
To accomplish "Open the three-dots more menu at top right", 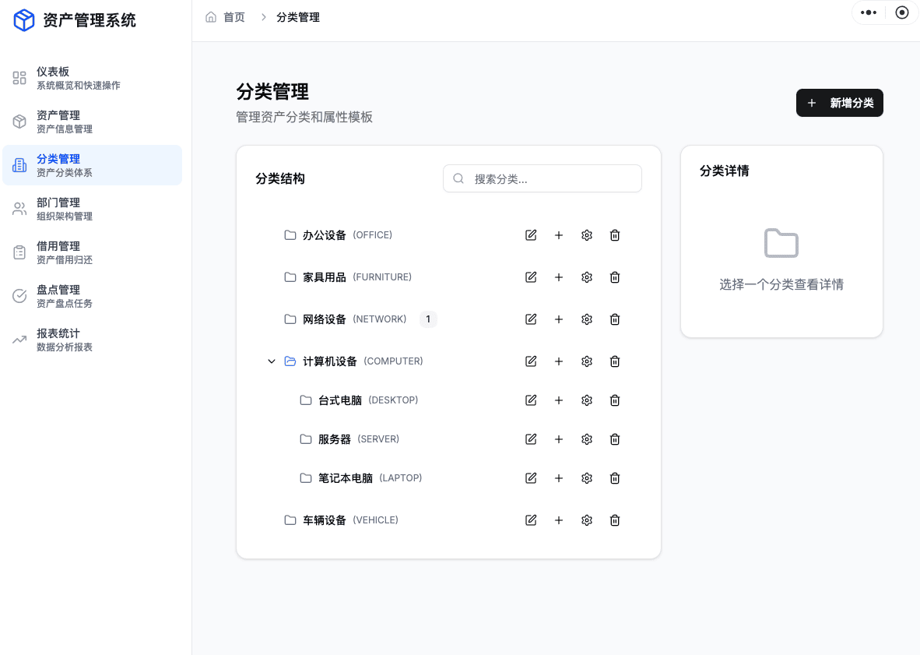I will 869,12.
